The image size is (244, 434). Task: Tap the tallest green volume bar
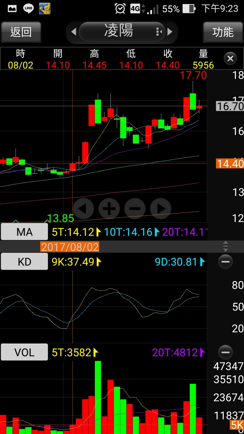click(98, 397)
